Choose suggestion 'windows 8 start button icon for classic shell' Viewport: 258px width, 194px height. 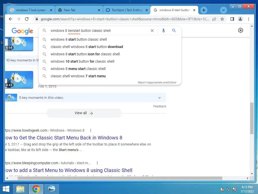[x=110, y=54]
